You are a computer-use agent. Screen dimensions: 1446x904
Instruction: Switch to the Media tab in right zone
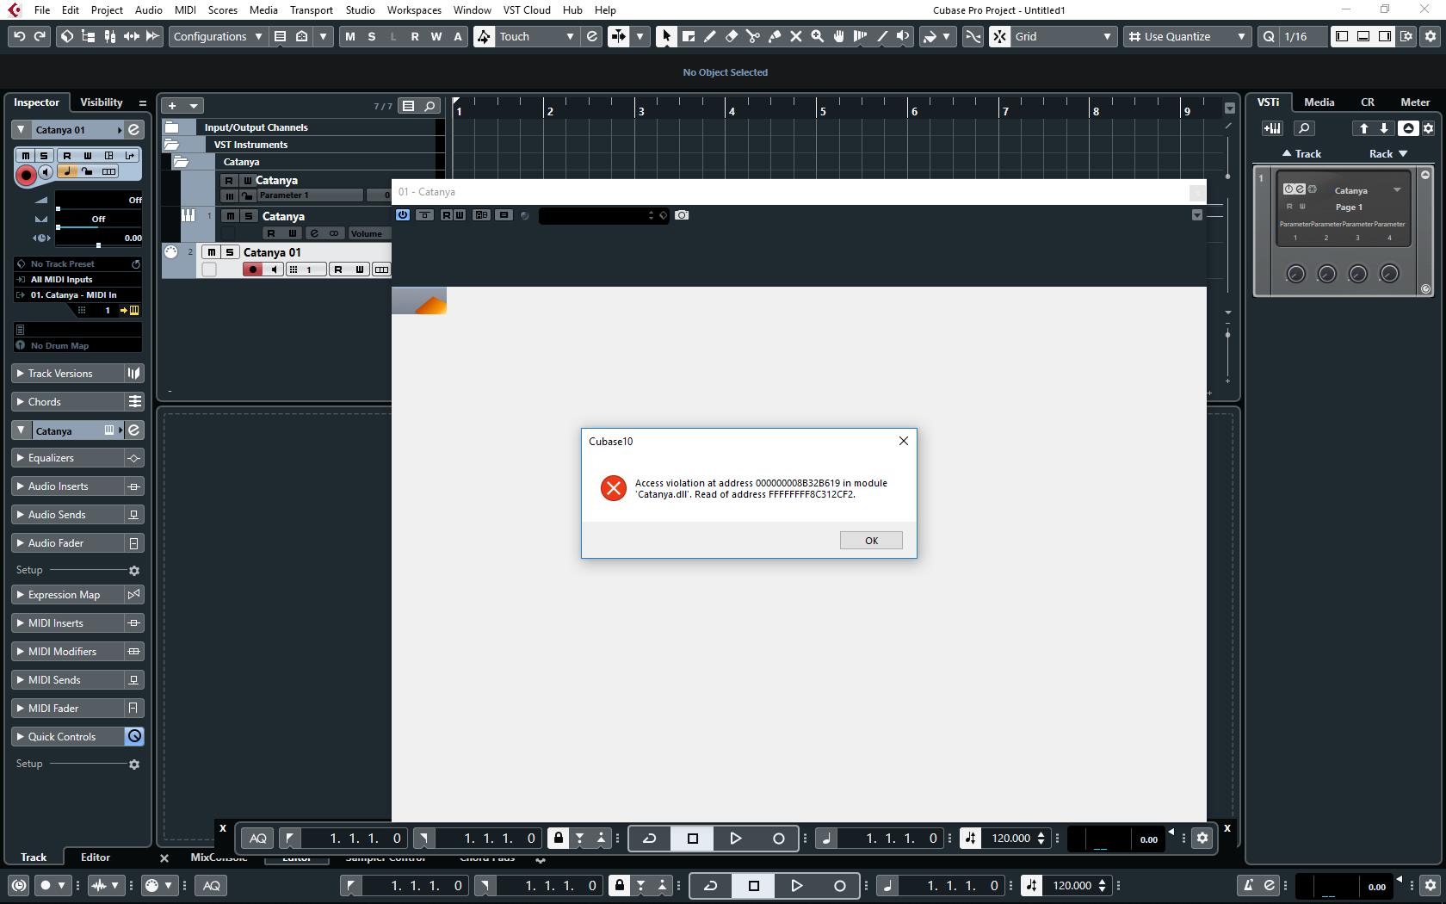click(x=1319, y=102)
